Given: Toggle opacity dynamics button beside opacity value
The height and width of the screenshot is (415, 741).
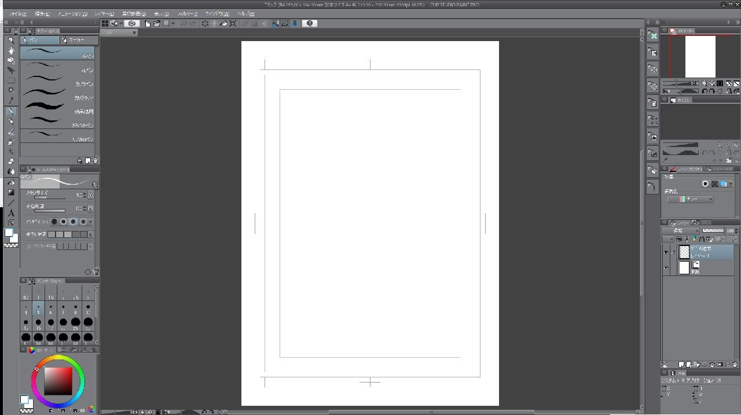Looking at the screenshot, I should [x=90, y=208].
